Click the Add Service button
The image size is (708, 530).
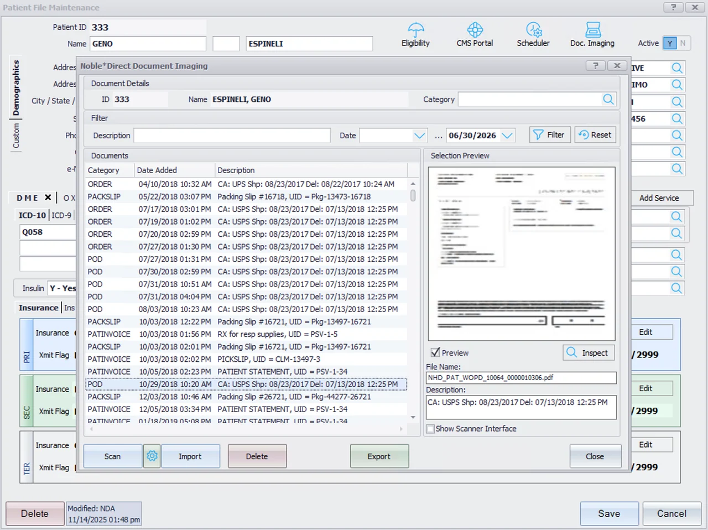659,198
